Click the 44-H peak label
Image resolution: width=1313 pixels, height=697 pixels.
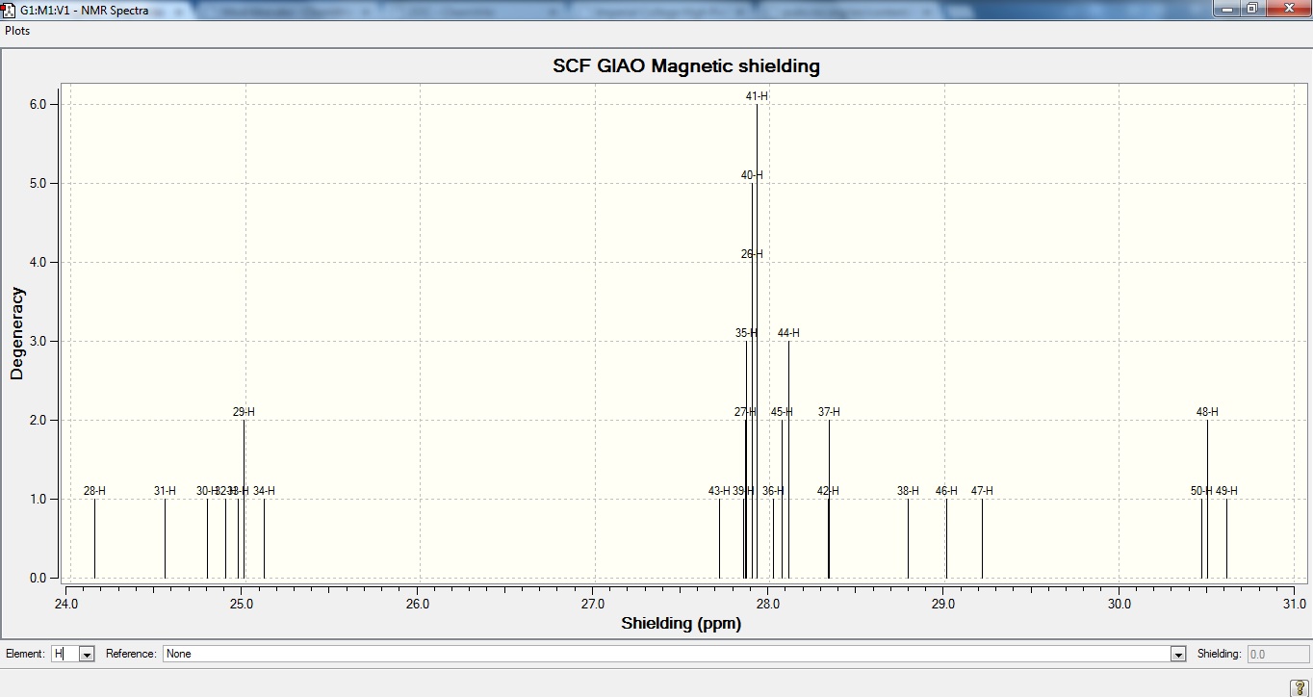coord(788,333)
